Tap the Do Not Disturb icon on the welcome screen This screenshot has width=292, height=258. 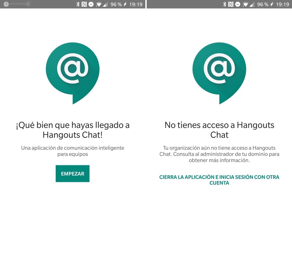[x=91, y=4]
